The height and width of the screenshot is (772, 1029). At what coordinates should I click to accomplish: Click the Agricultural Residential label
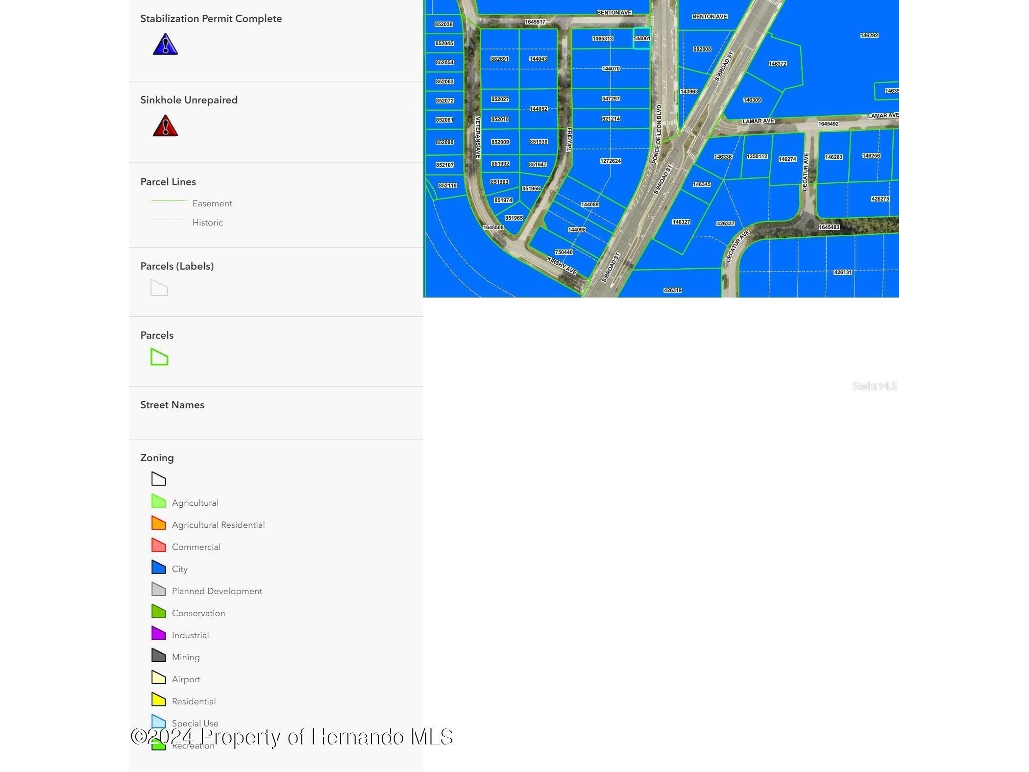(x=219, y=525)
